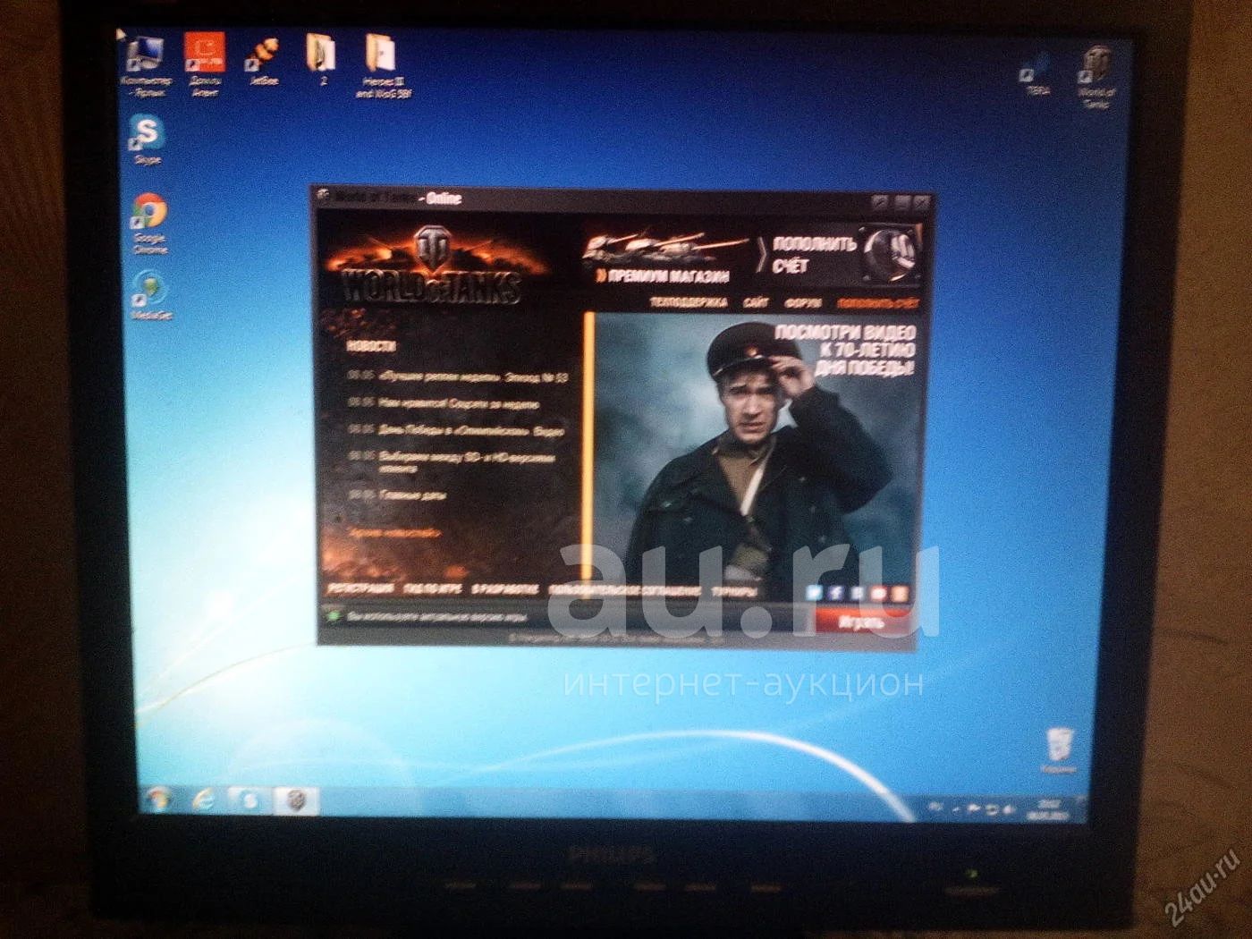Open the Турниры link
This screenshot has width=1252, height=939.
pyautogui.click(x=734, y=592)
